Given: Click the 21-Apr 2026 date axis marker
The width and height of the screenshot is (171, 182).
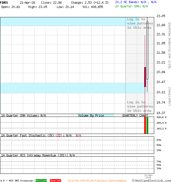Looking at the screenshot, I should coord(148,176).
